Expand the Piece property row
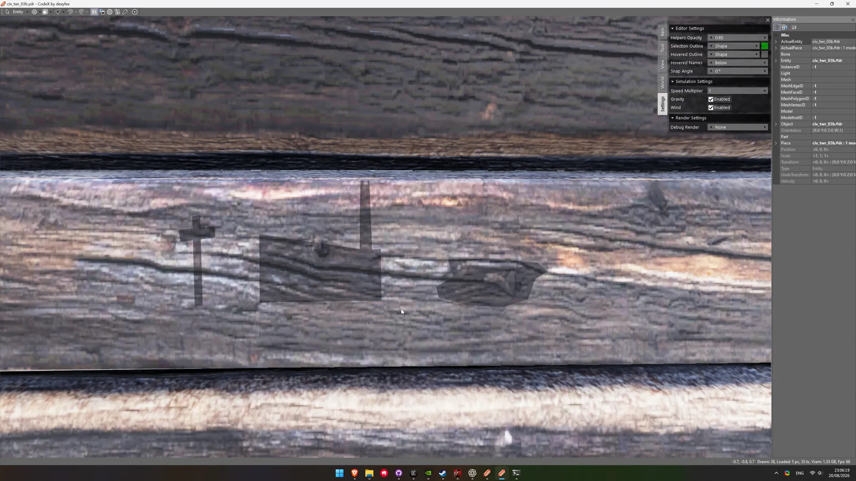 click(776, 143)
